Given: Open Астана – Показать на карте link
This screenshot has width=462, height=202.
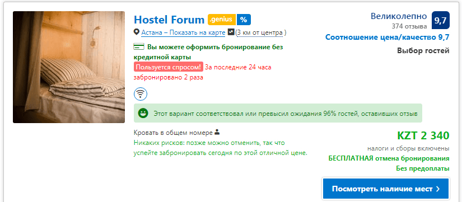Looking at the screenshot, I should click(x=183, y=32).
